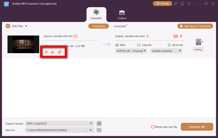
Task: Open the feedback chat icon
Action: pos(182,4)
